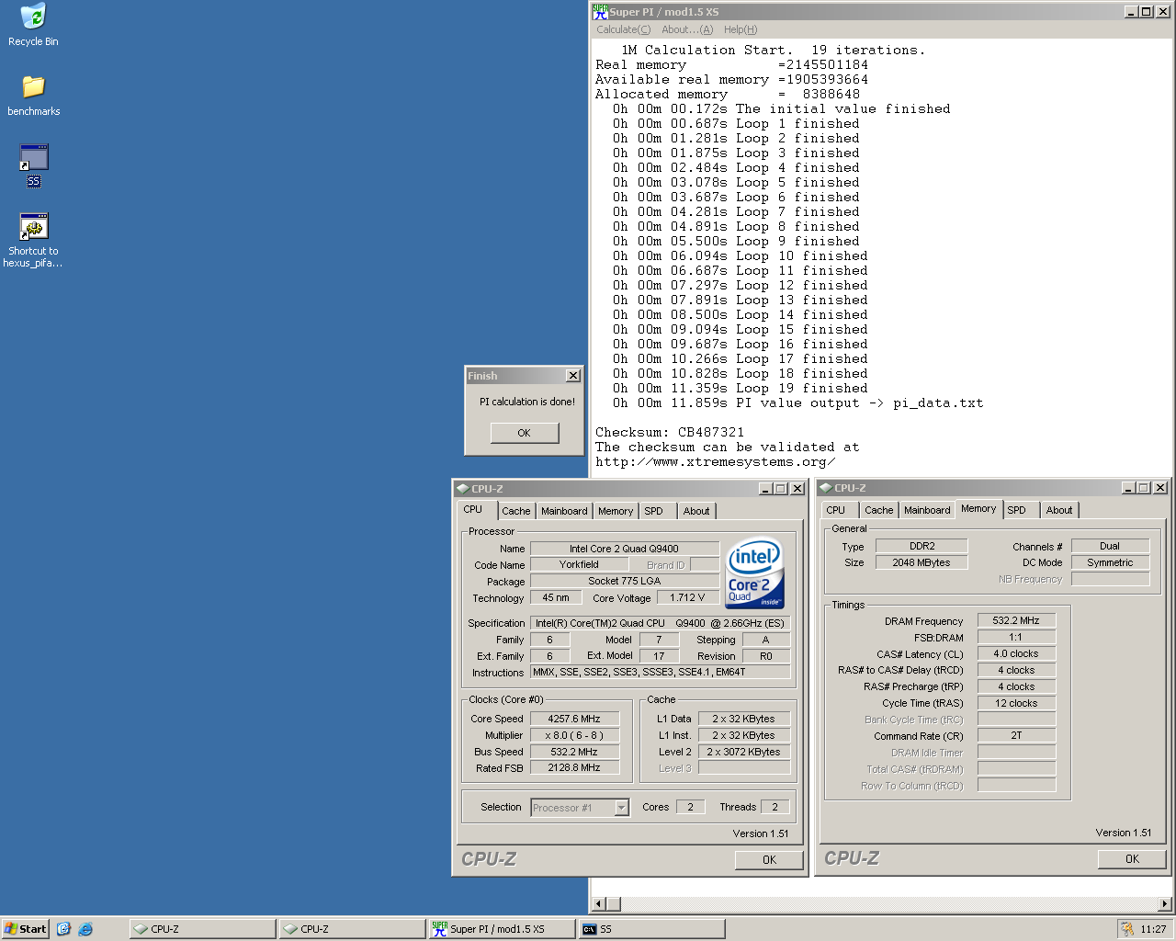
Task: Click the left CPU-Z title bar icon
Action: point(463,489)
